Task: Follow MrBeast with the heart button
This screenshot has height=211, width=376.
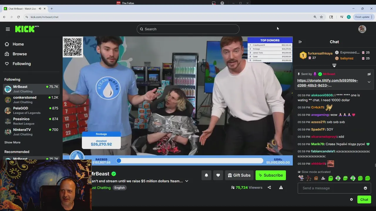Action: point(218,175)
